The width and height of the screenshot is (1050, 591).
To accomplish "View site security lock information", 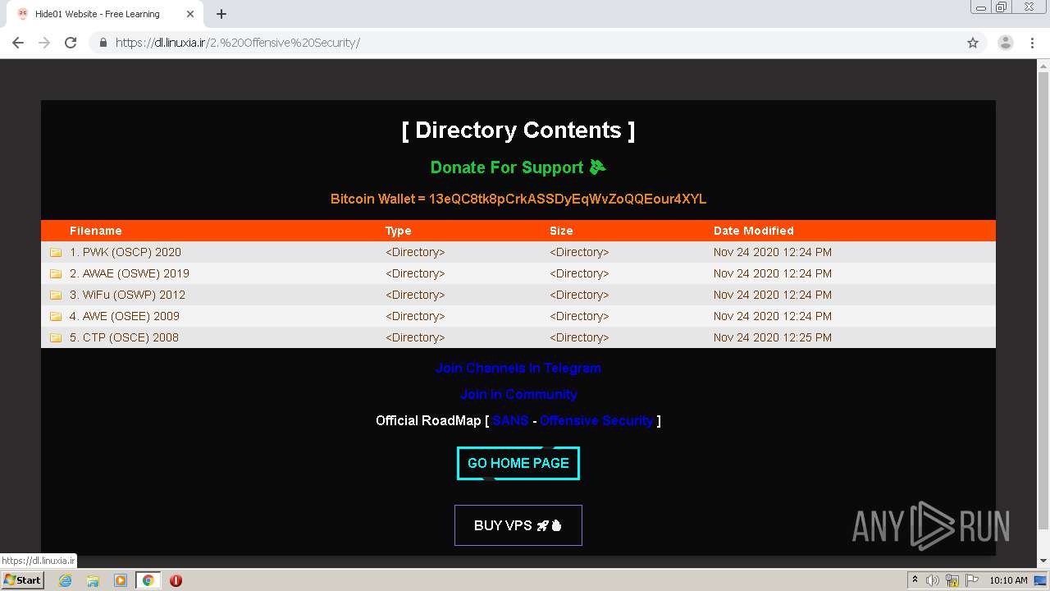I will [x=103, y=43].
